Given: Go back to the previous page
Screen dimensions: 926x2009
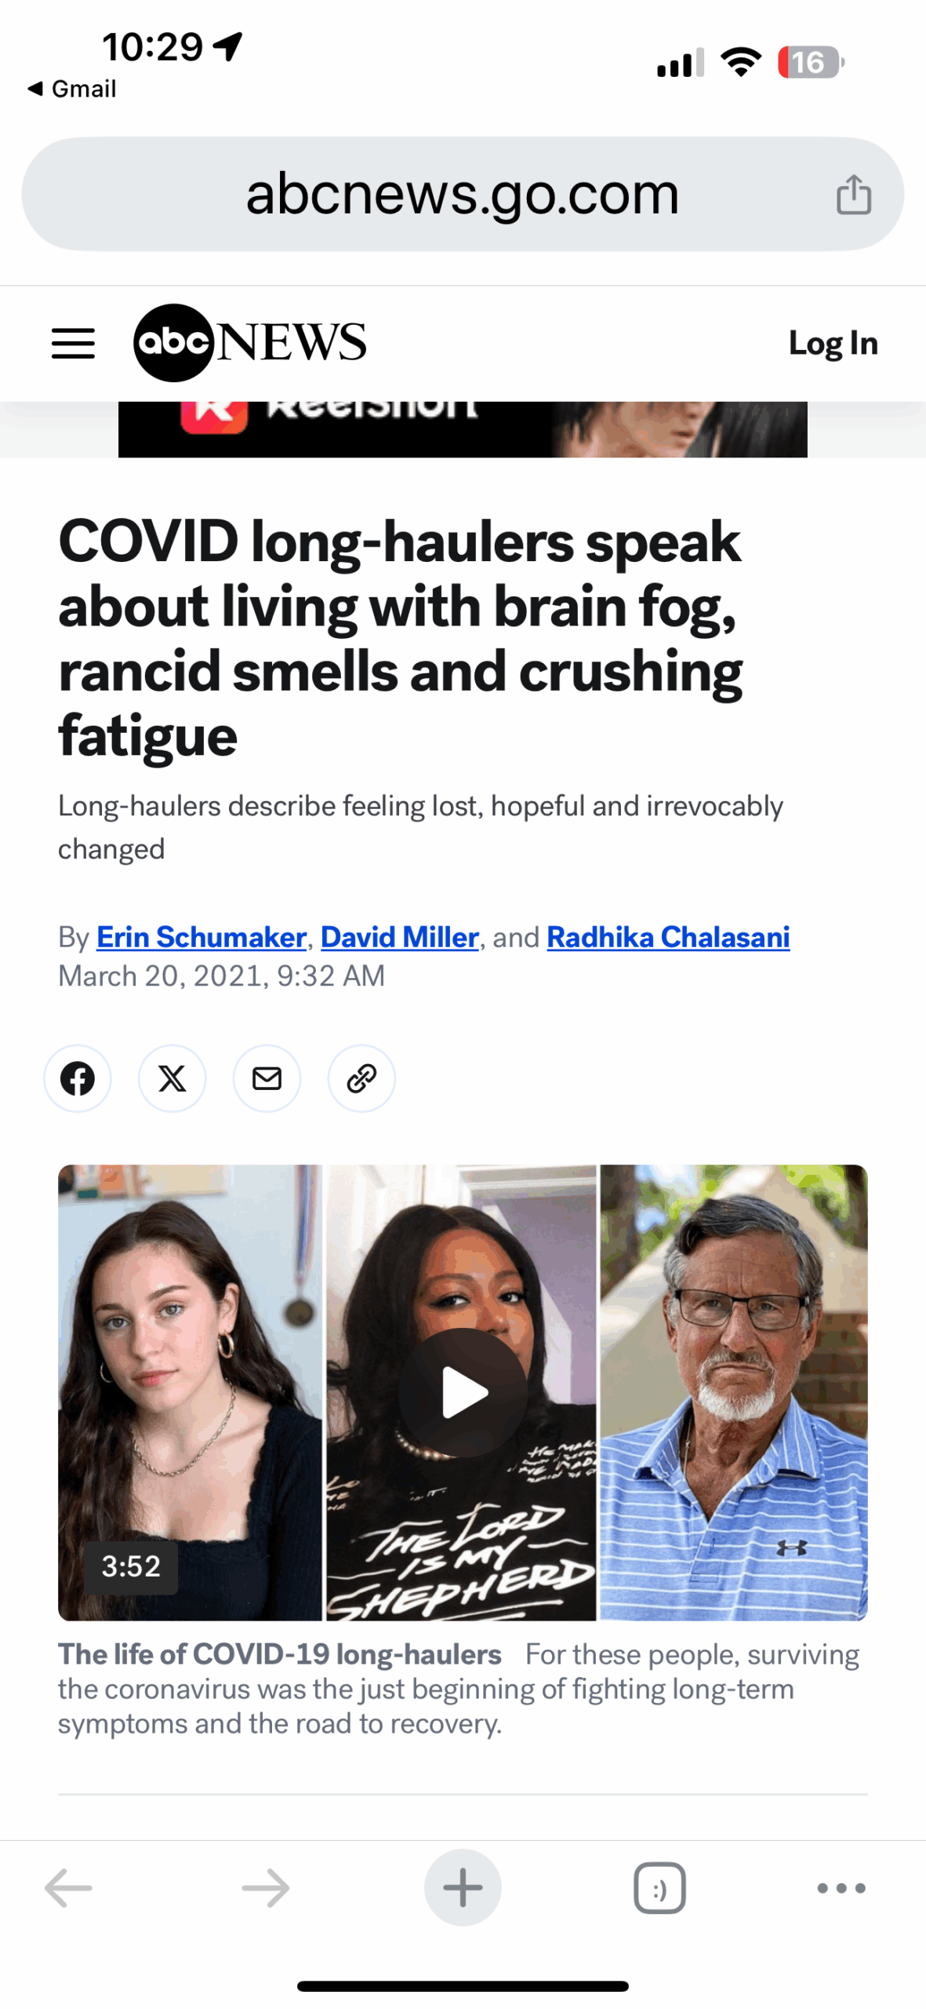Looking at the screenshot, I should pyautogui.click(x=69, y=1887).
